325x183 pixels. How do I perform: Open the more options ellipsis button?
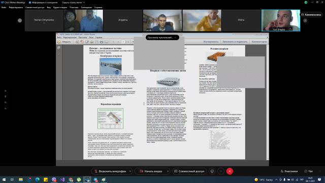click(221, 171)
